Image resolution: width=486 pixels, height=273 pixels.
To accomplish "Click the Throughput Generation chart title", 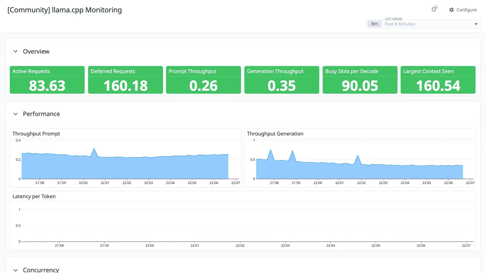I will point(275,134).
